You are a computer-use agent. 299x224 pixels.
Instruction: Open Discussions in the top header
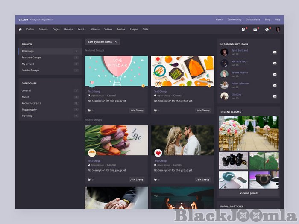click(253, 20)
